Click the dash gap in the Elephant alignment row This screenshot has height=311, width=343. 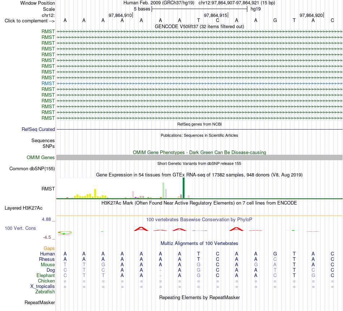[x=160, y=276]
